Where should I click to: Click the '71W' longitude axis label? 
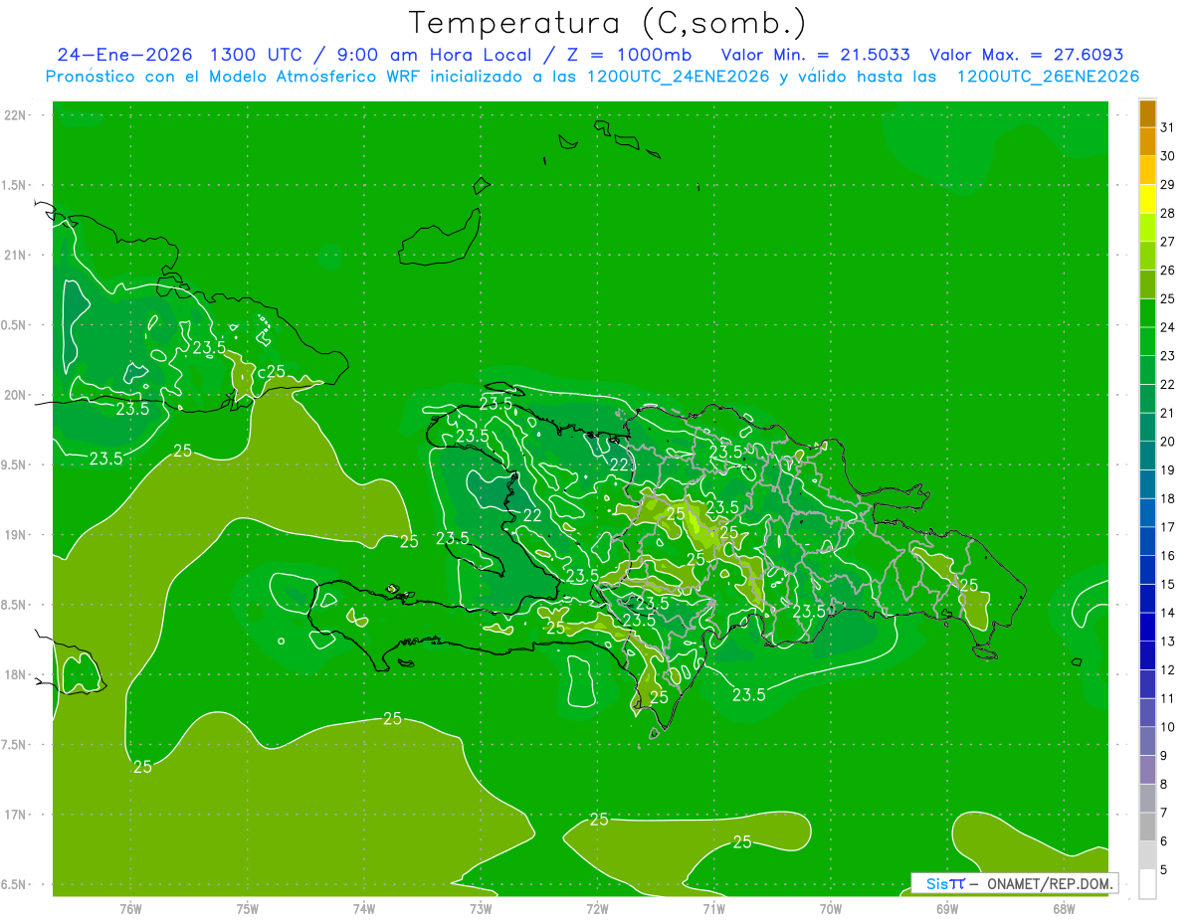coord(713,909)
